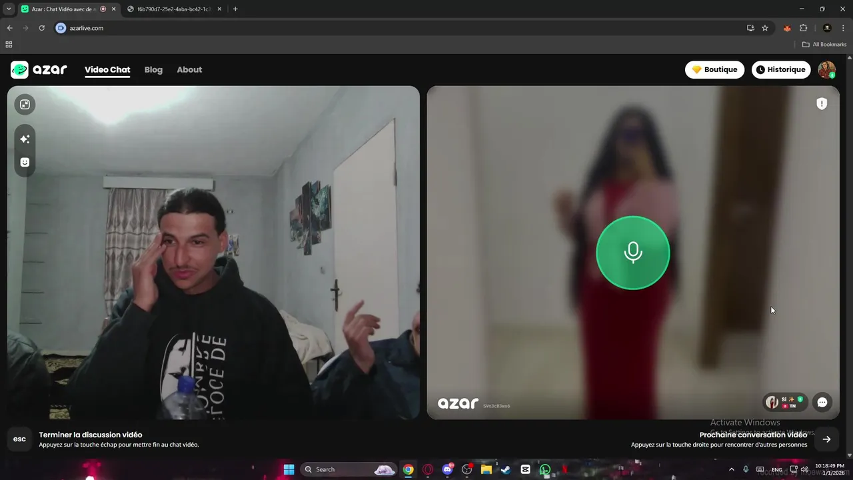This screenshot has height=480, width=853.
Task: Close the f6b790d7 browser tab
Action: 219,9
